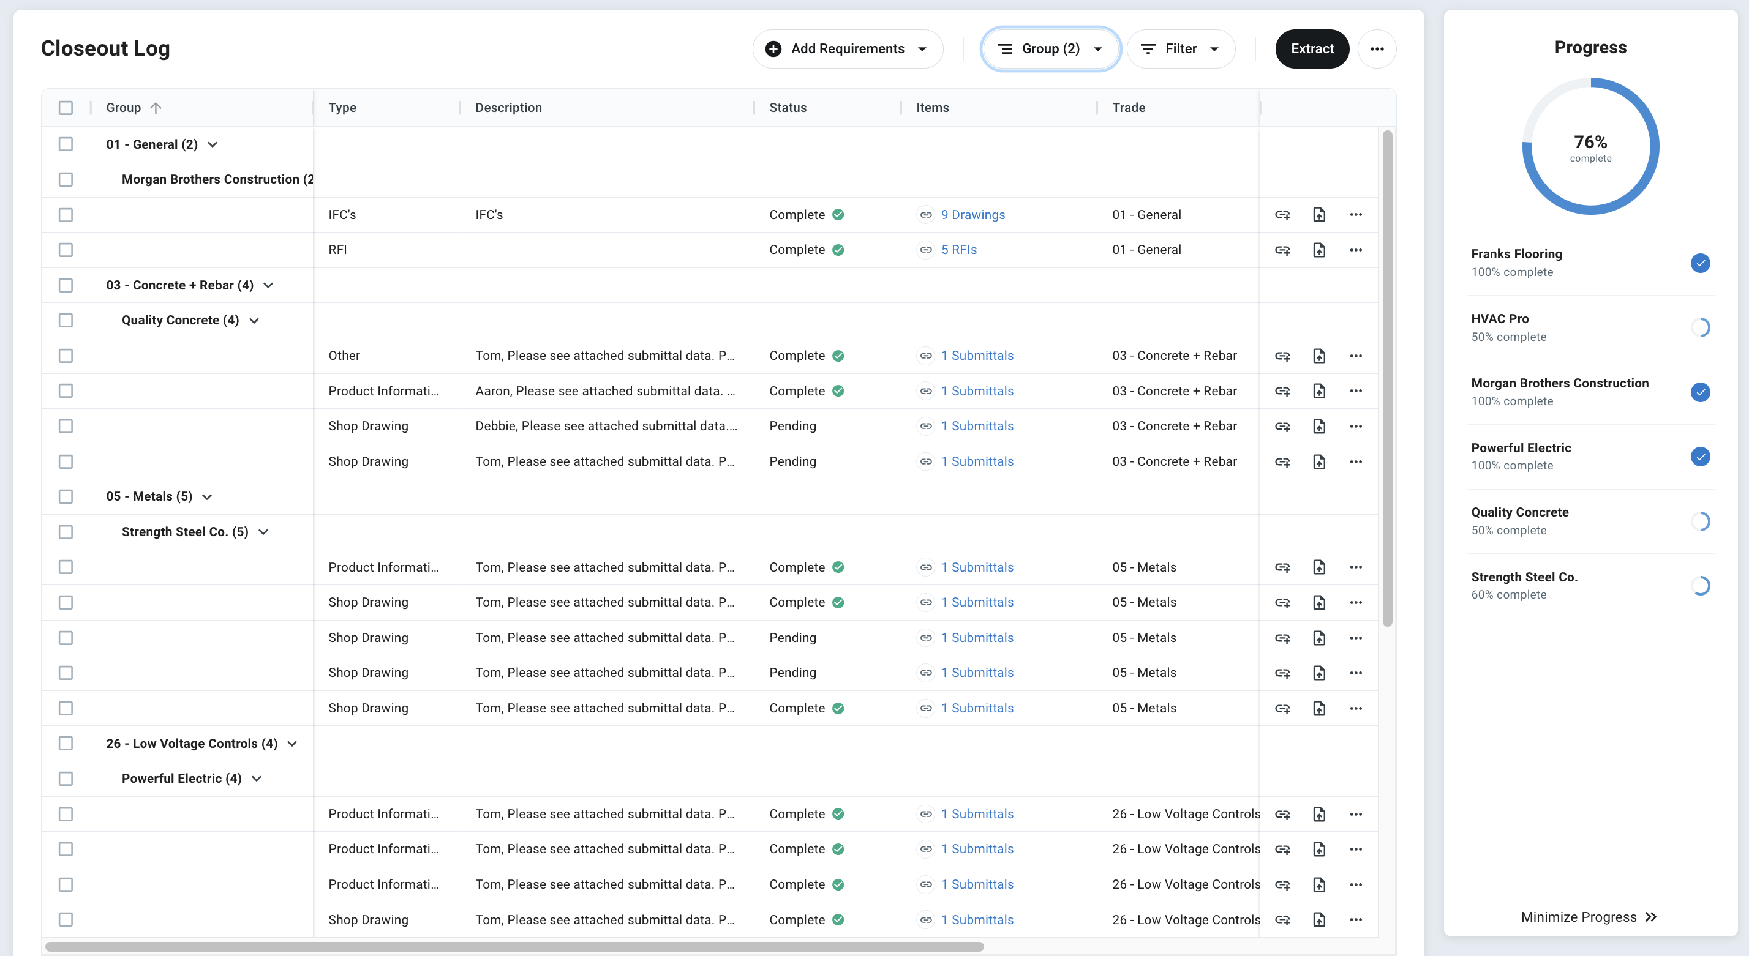Click the Status column header
Screen dimensions: 1749x956
pos(788,107)
